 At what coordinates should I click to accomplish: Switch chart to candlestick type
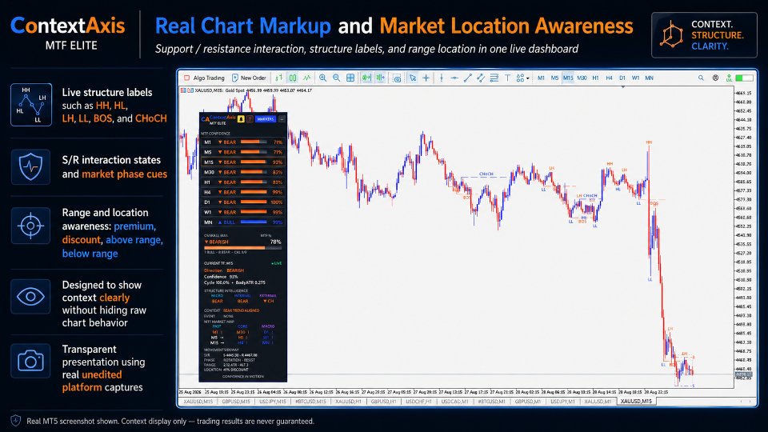pos(293,78)
